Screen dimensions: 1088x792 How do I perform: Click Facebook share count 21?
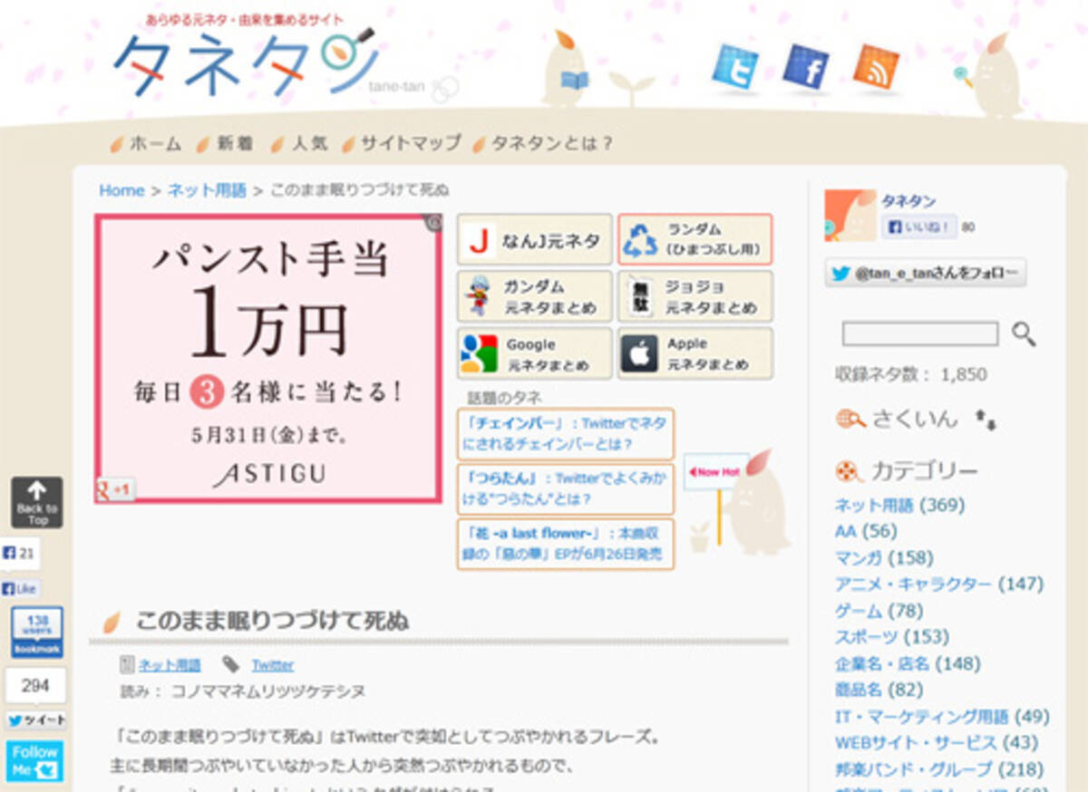point(20,553)
